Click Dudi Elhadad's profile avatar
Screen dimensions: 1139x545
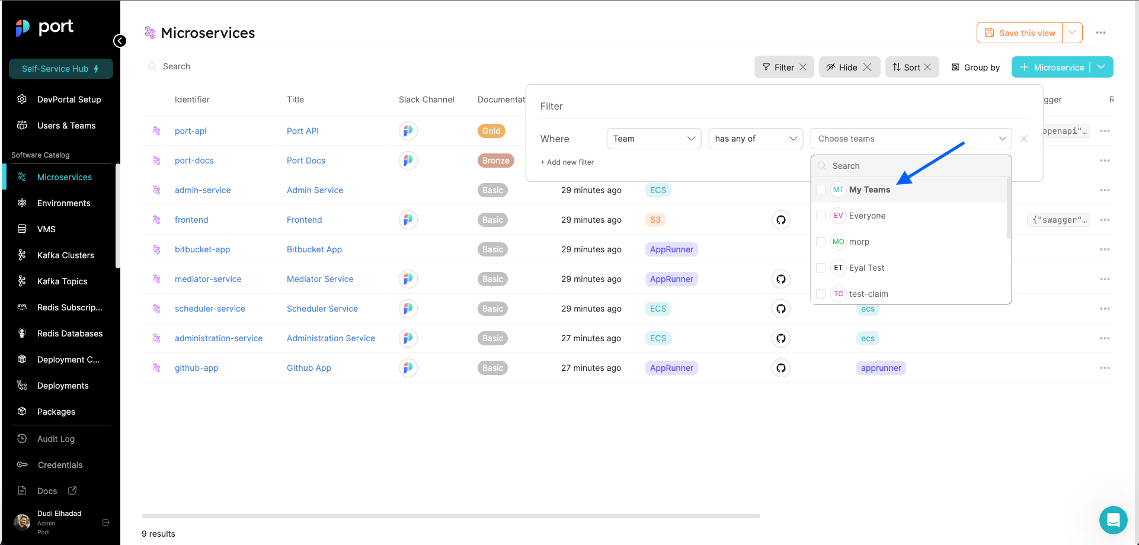22,522
